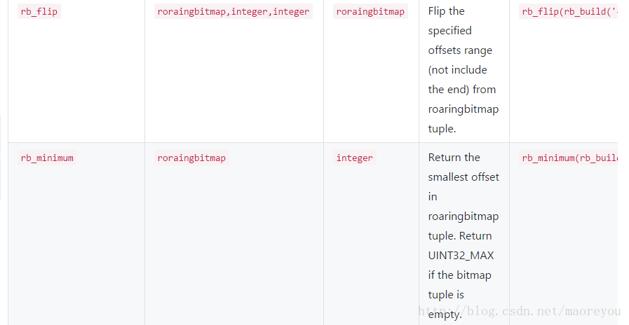
Task: Click 'if the bitmap tuple is empty' text
Action: [x=460, y=295]
